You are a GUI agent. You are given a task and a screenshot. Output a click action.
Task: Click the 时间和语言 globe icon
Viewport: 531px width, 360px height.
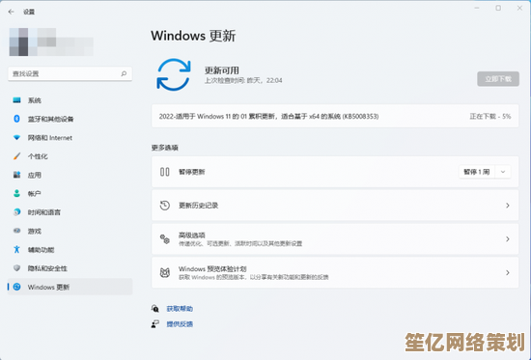point(16,212)
